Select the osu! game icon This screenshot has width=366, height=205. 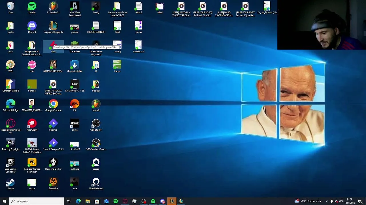[32, 66]
